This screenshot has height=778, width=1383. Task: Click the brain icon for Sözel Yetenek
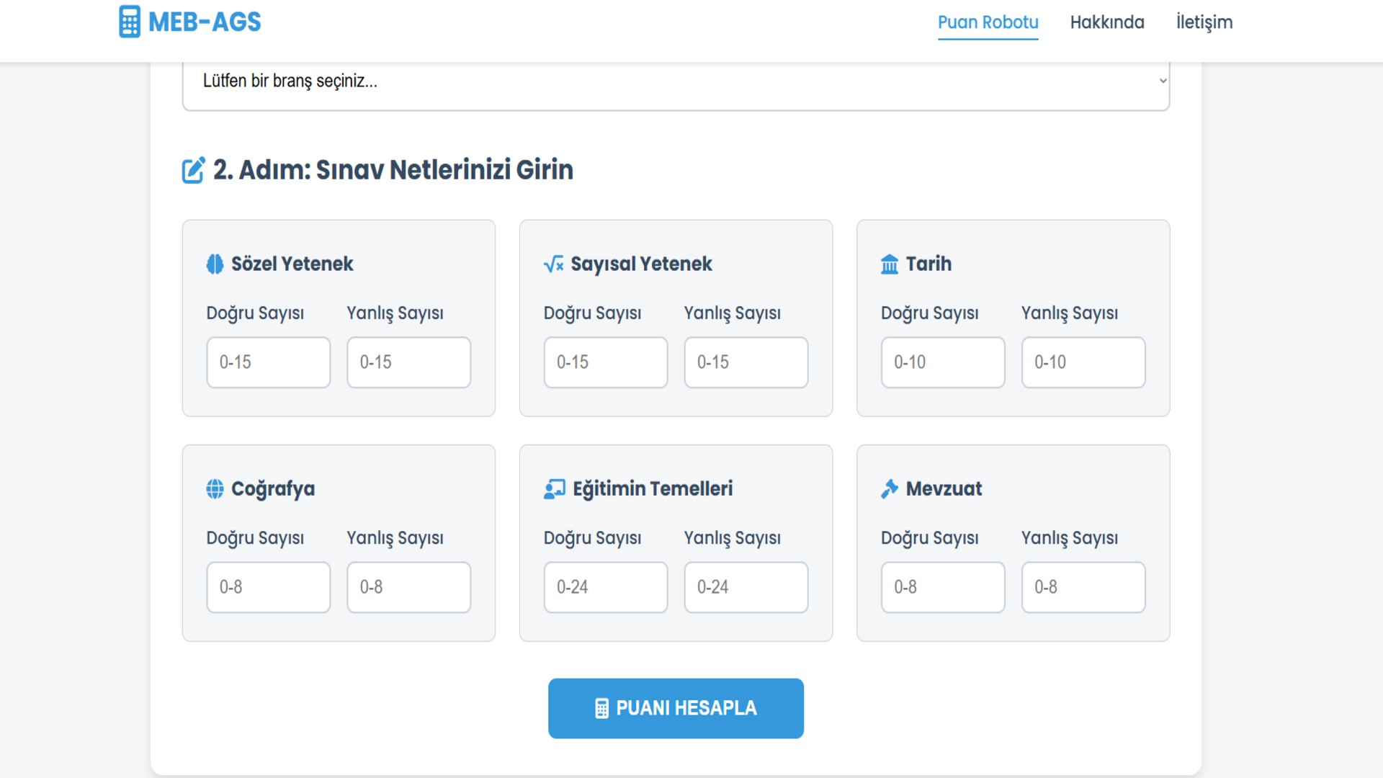[215, 264]
